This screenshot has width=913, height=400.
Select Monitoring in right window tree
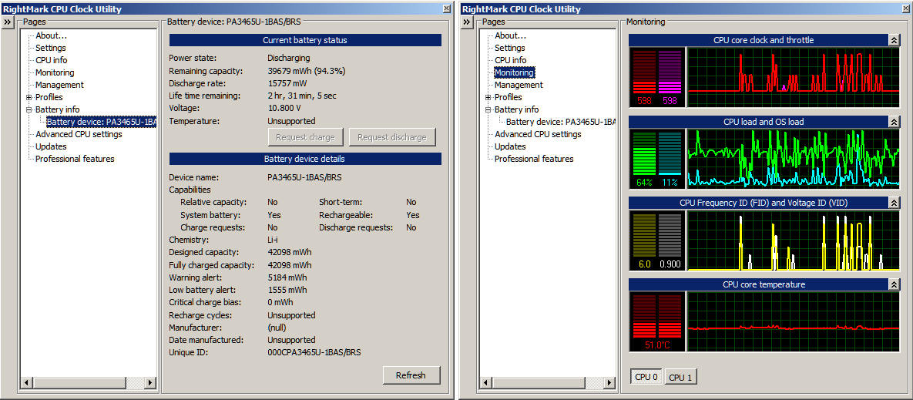pos(514,72)
